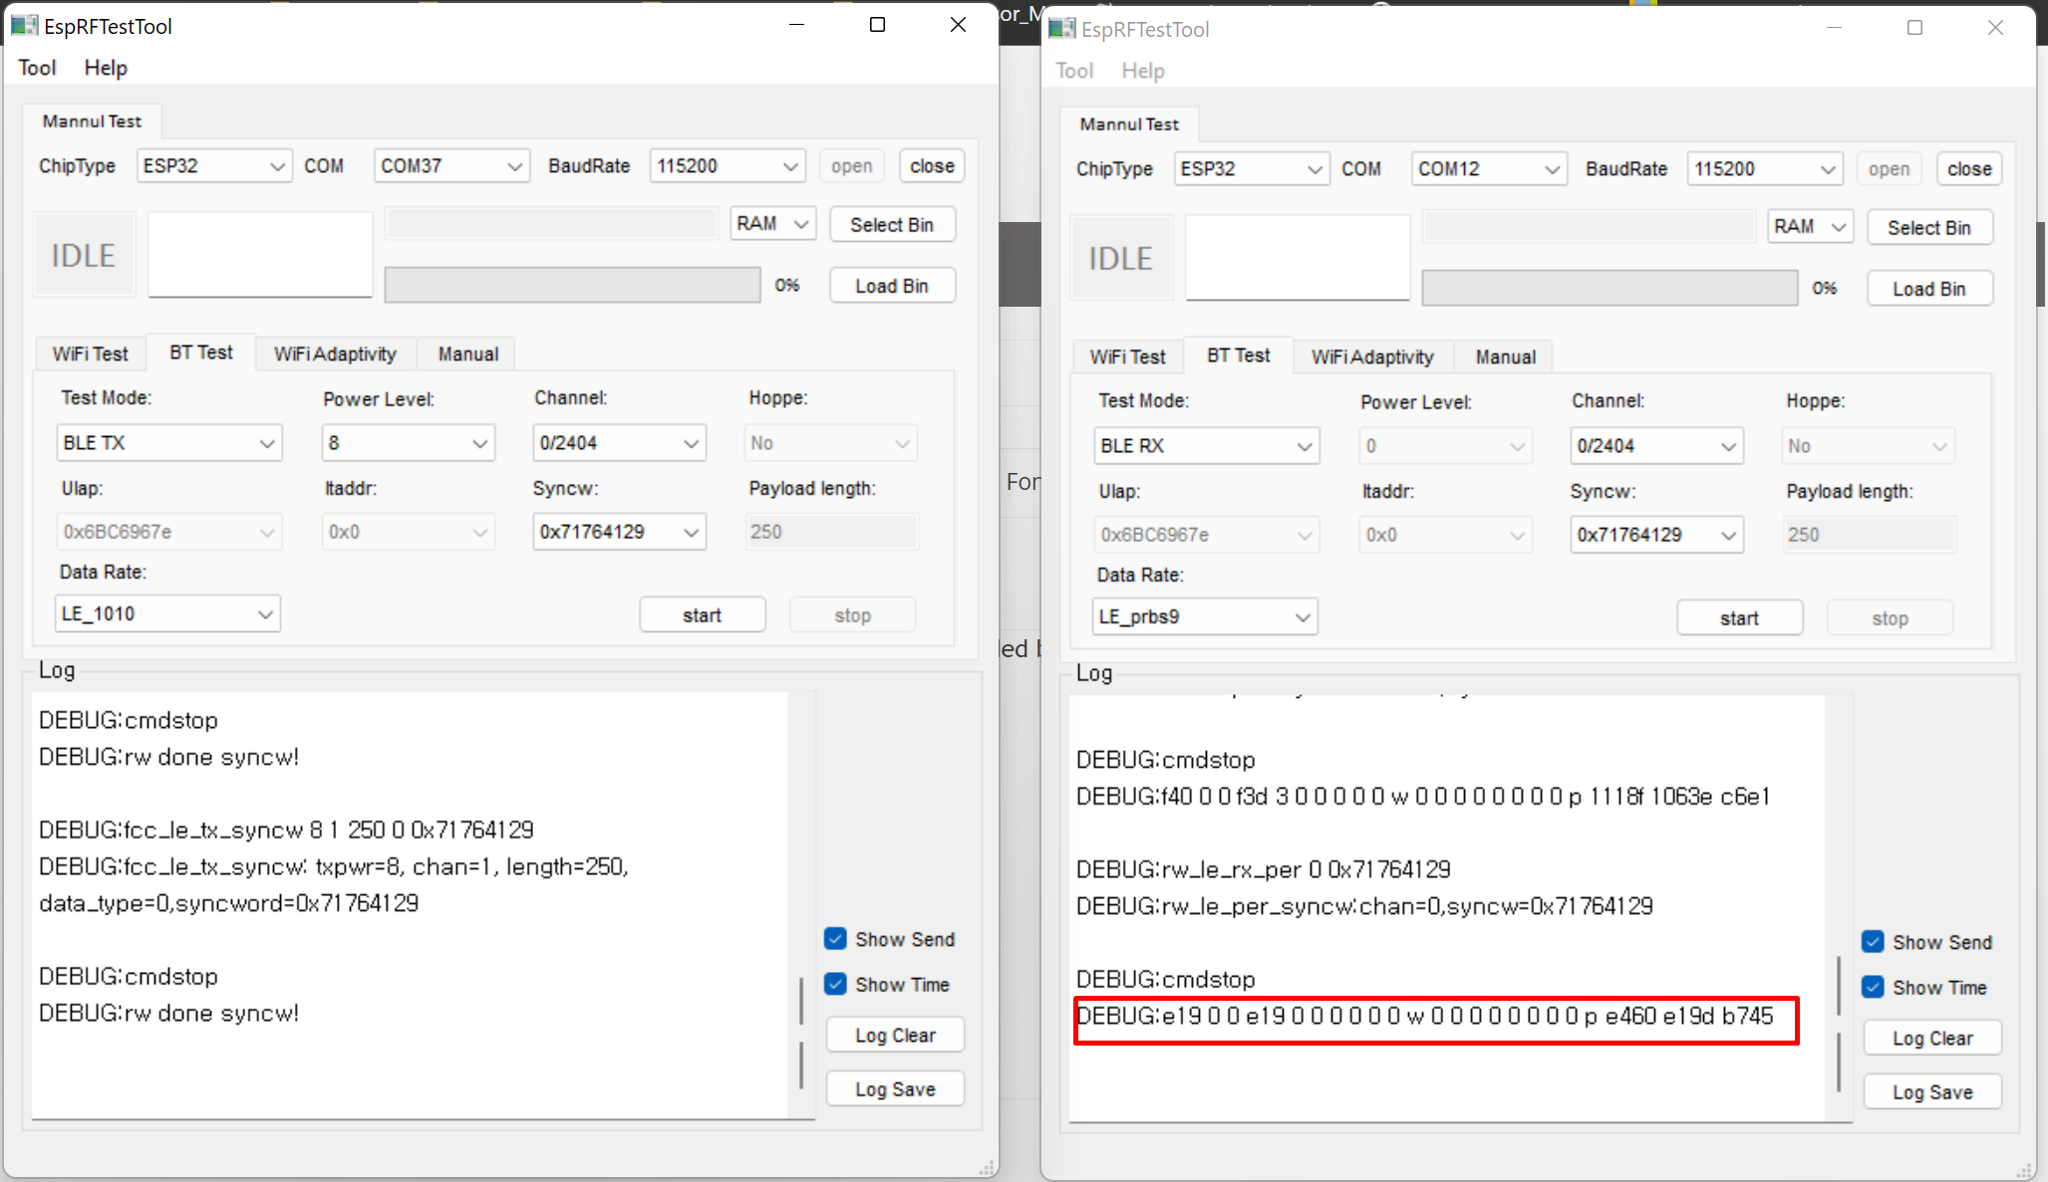Toggle Show Send checkbox in left window
The width and height of the screenshot is (2048, 1182).
pyautogui.click(x=835, y=939)
